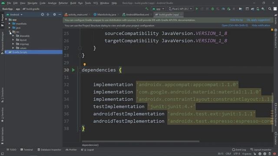Fold the dependencies block at line 30
The height and width of the screenshot is (156, 278).
click(x=79, y=70)
